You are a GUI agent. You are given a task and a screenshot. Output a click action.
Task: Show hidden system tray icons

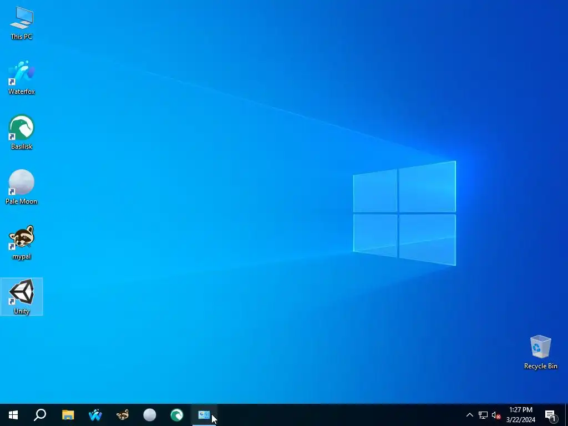coord(469,415)
